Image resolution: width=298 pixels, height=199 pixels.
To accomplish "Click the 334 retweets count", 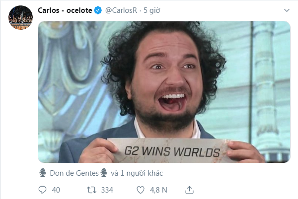I will [107, 190].
